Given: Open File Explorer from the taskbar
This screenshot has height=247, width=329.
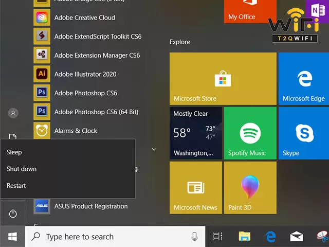Looking at the screenshot, I should [x=245, y=237].
